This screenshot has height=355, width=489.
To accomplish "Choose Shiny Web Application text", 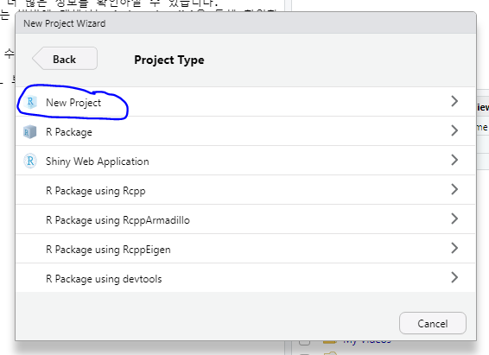I will (98, 162).
